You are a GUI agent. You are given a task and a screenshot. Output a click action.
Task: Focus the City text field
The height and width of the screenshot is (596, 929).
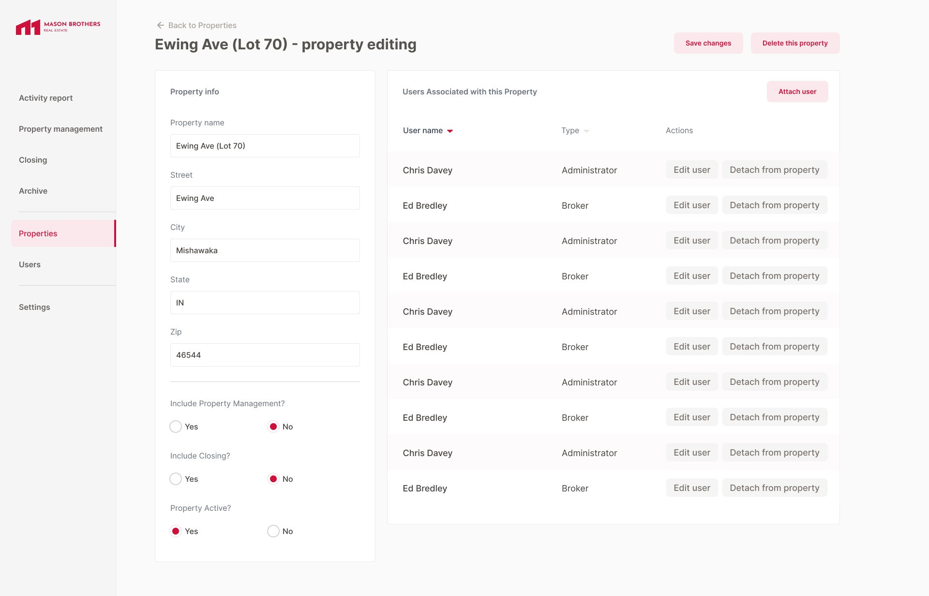(x=265, y=250)
